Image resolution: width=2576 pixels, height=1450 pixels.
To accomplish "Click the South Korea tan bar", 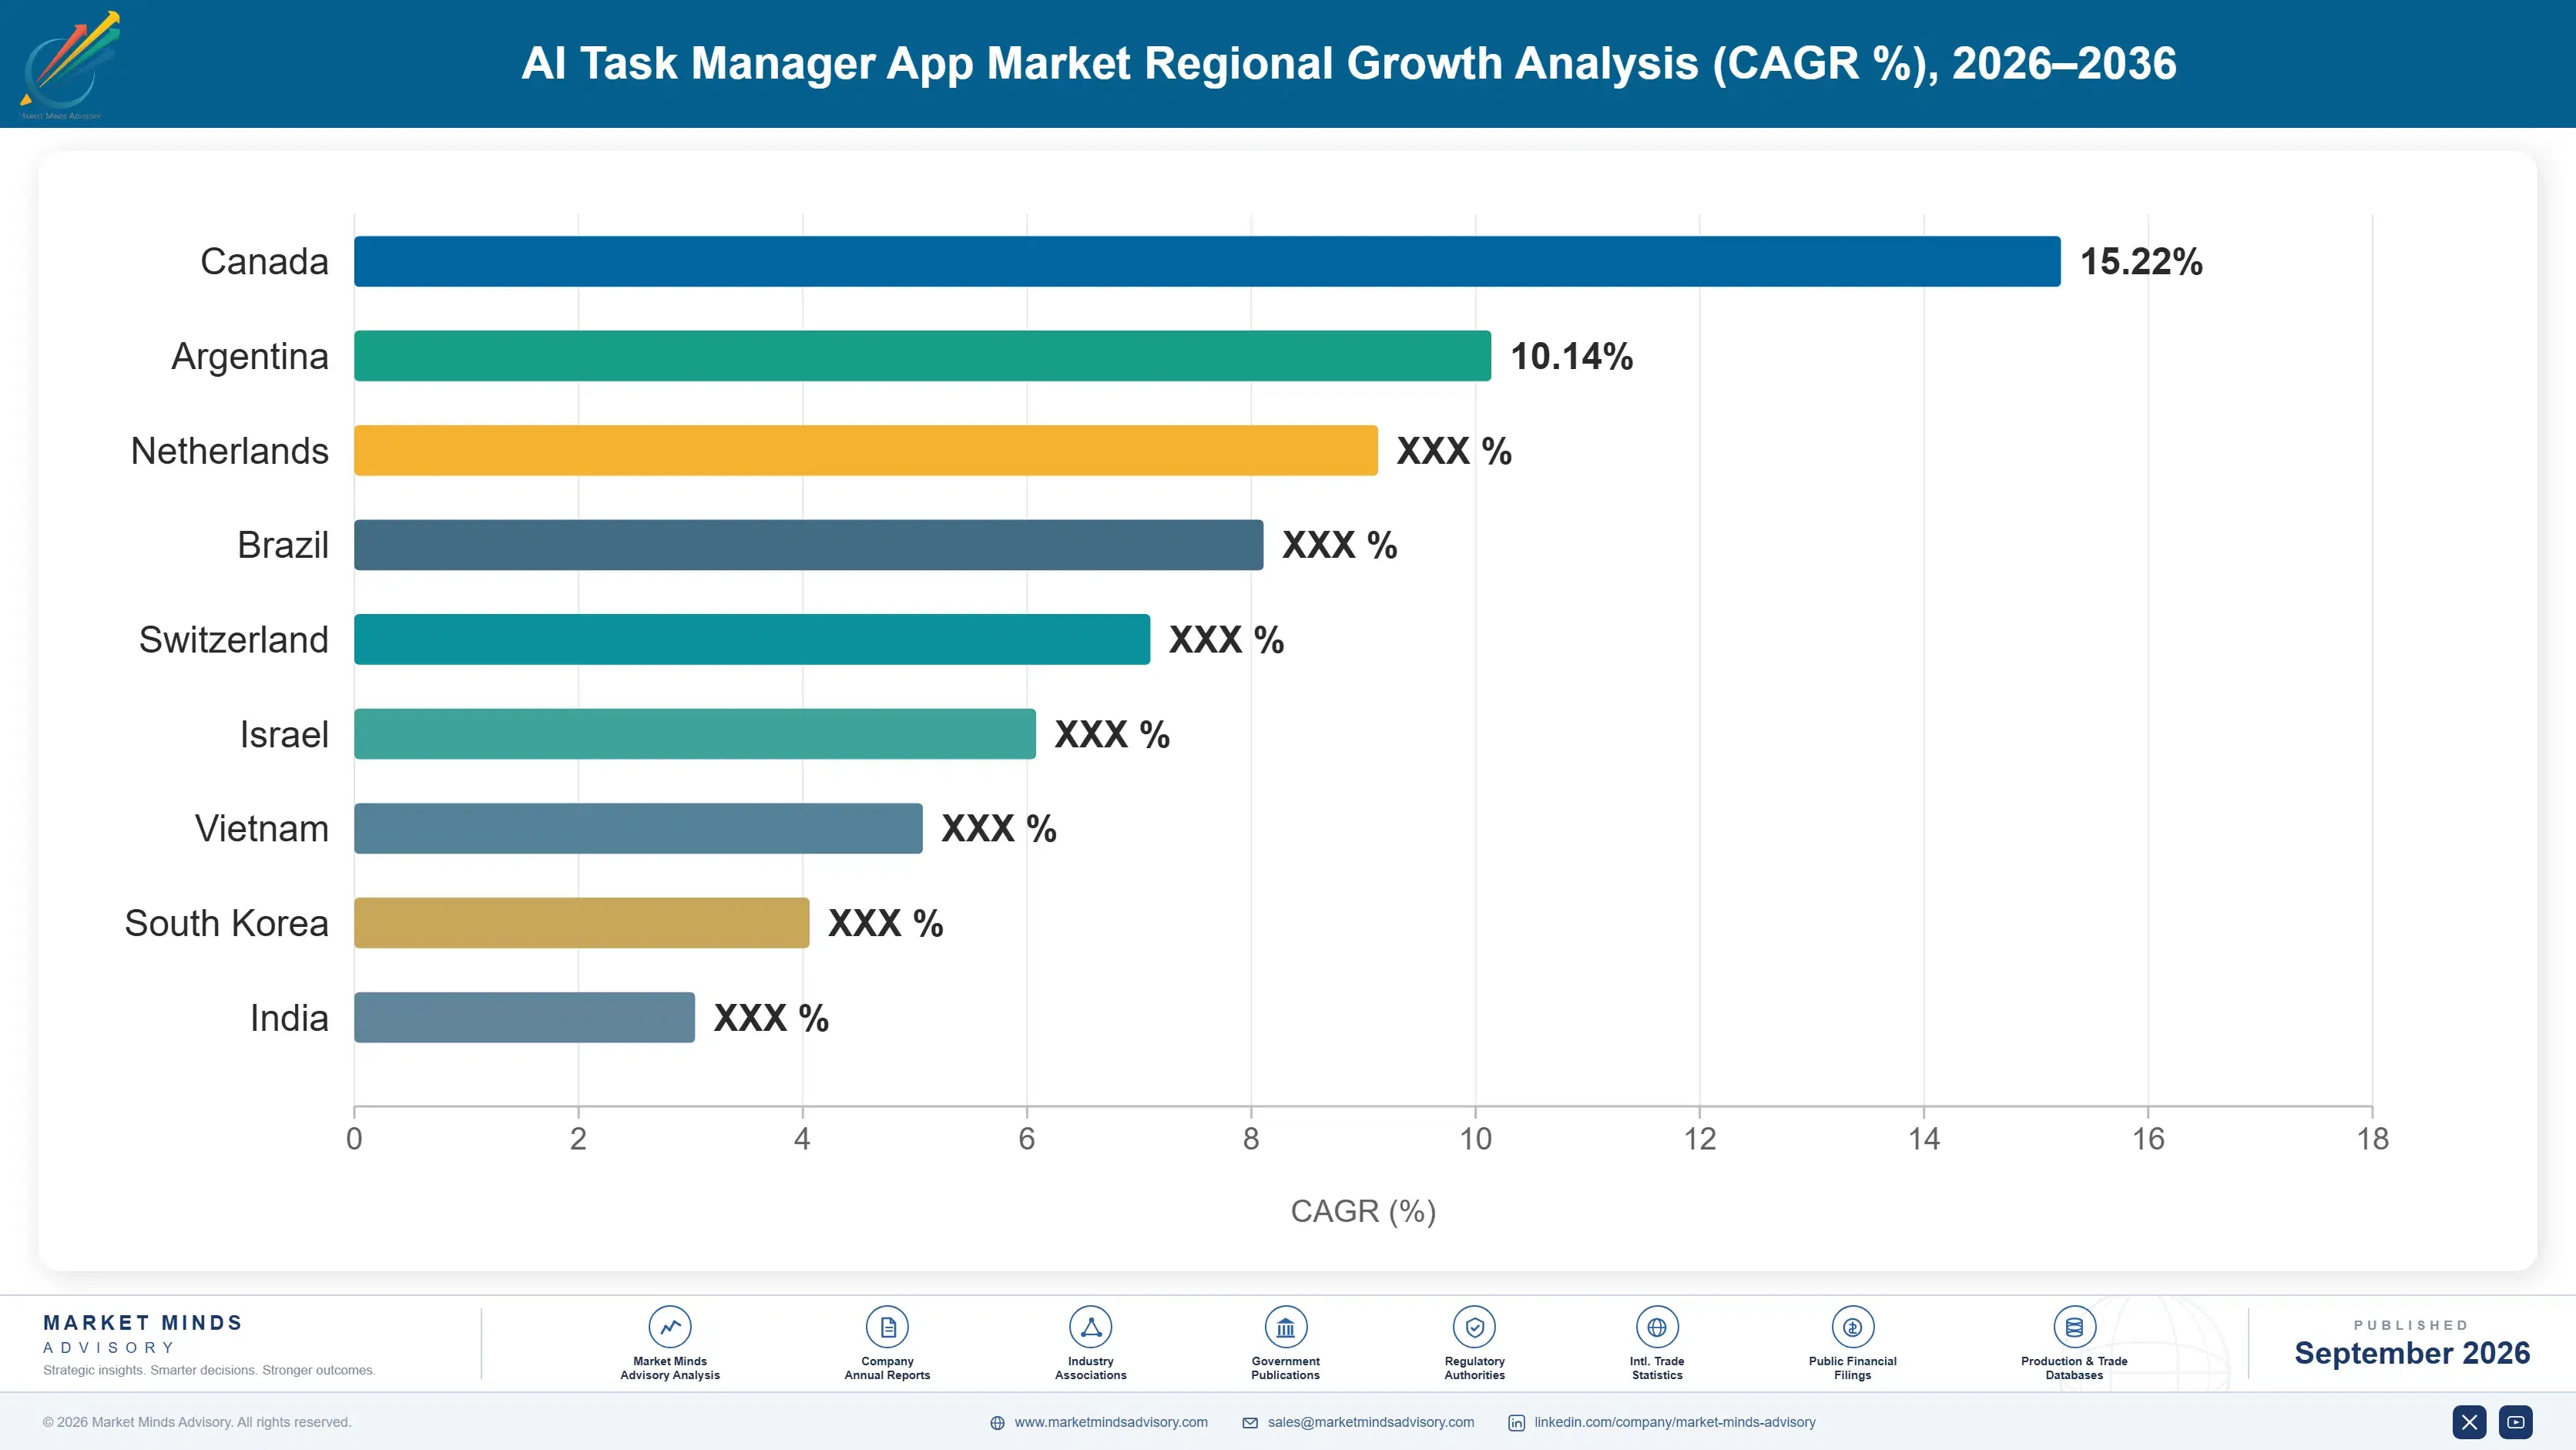I will (x=581, y=923).
